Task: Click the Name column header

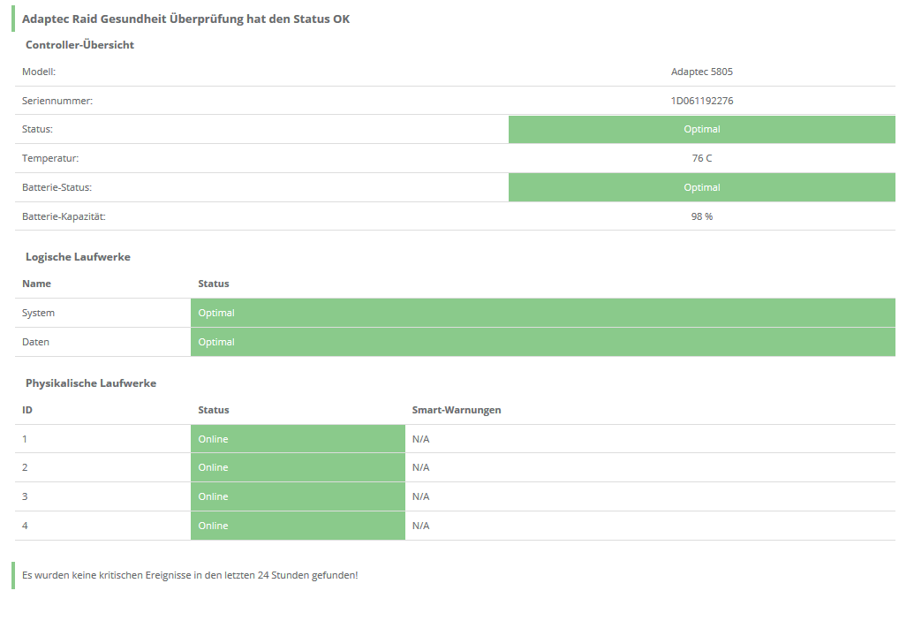Action: 36,284
